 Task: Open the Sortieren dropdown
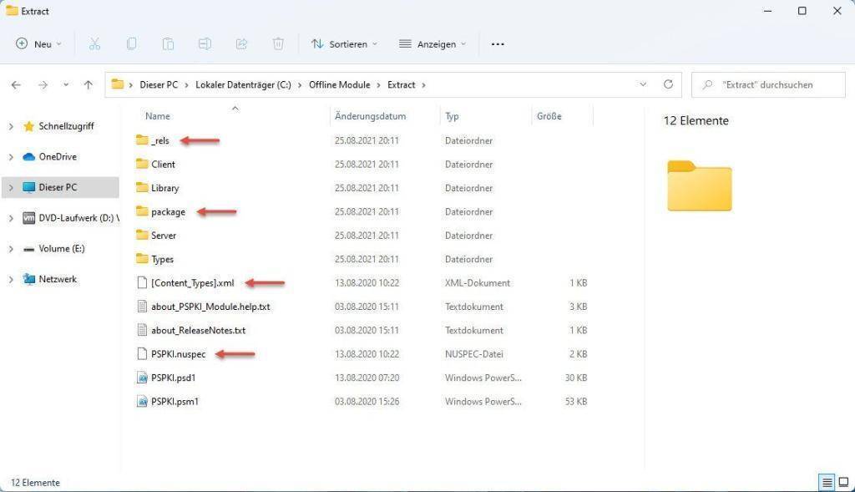point(343,43)
